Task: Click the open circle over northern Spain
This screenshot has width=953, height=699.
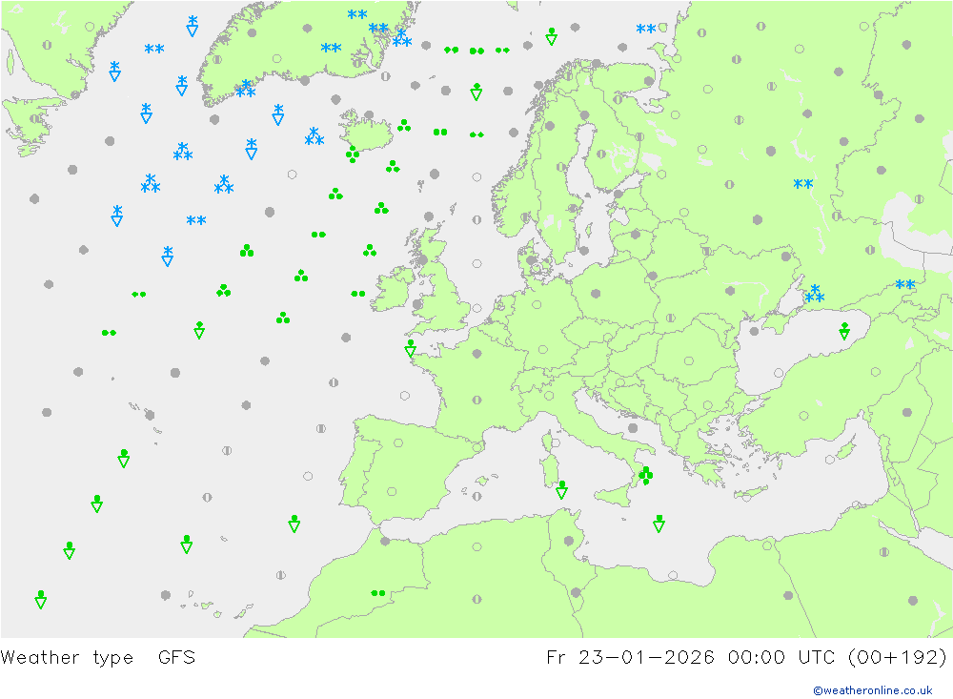Action: (x=398, y=442)
